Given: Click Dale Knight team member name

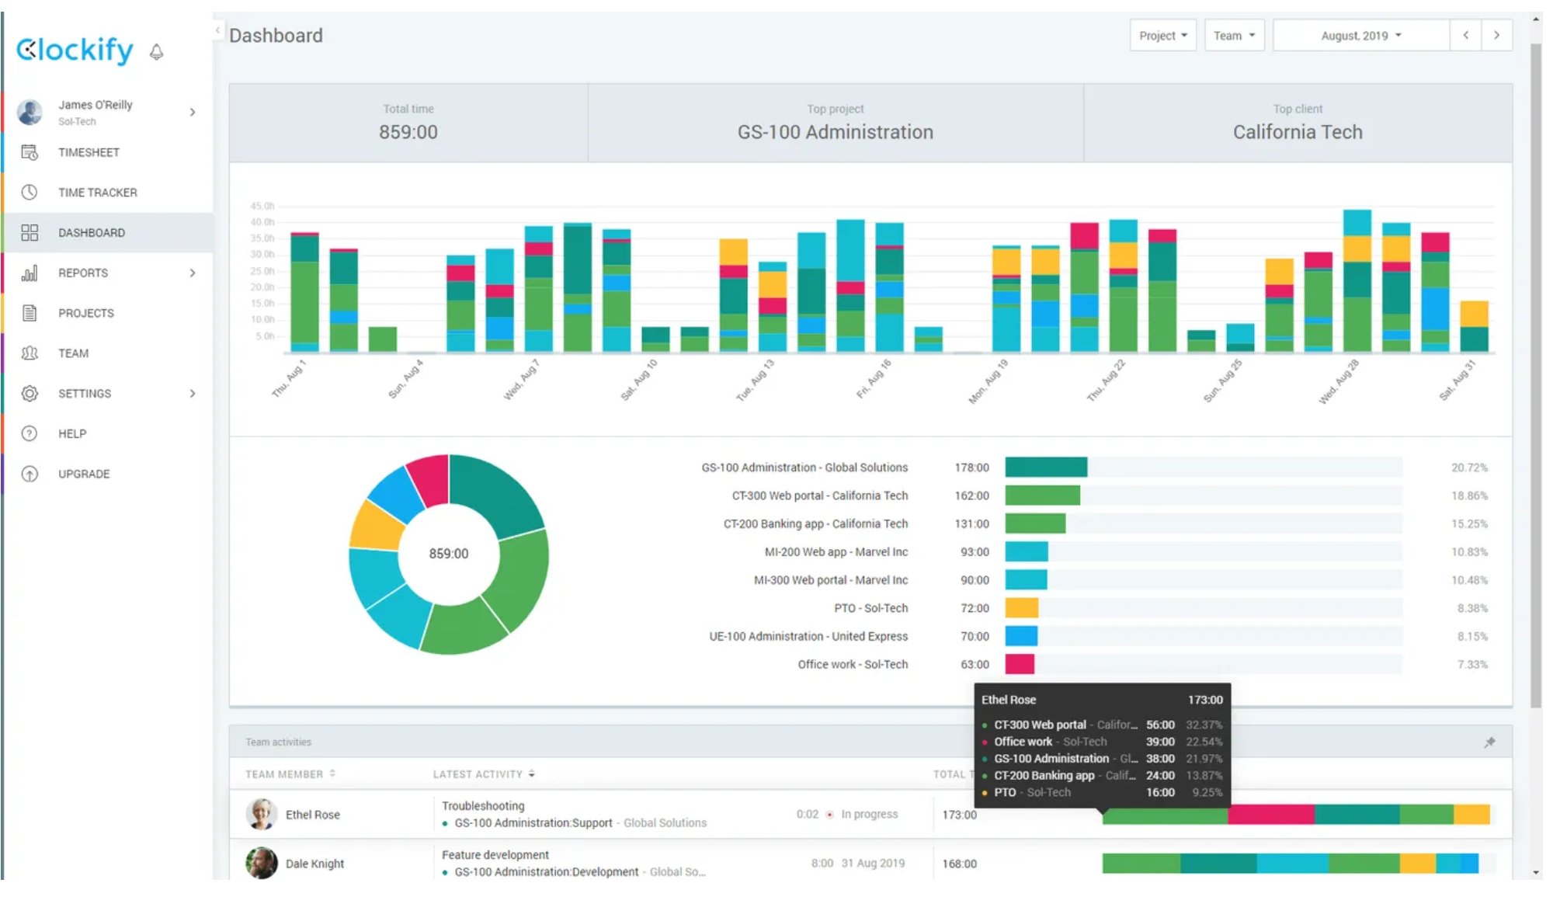Looking at the screenshot, I should pos(314,864).
